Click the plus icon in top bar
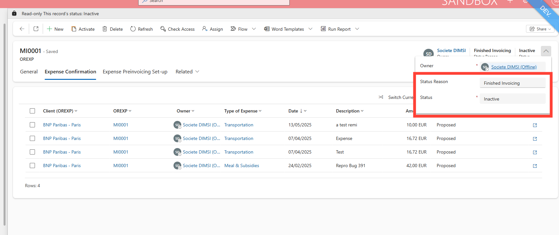The image size is (559, 235). click(x=510, y=2)
